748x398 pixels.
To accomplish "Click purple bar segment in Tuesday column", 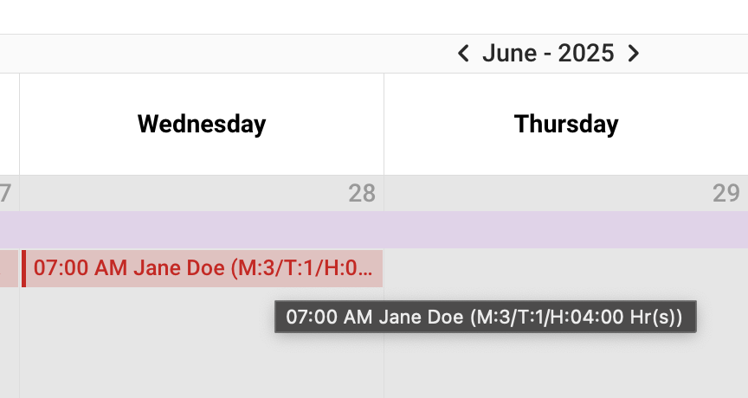I will coord(9,229).
